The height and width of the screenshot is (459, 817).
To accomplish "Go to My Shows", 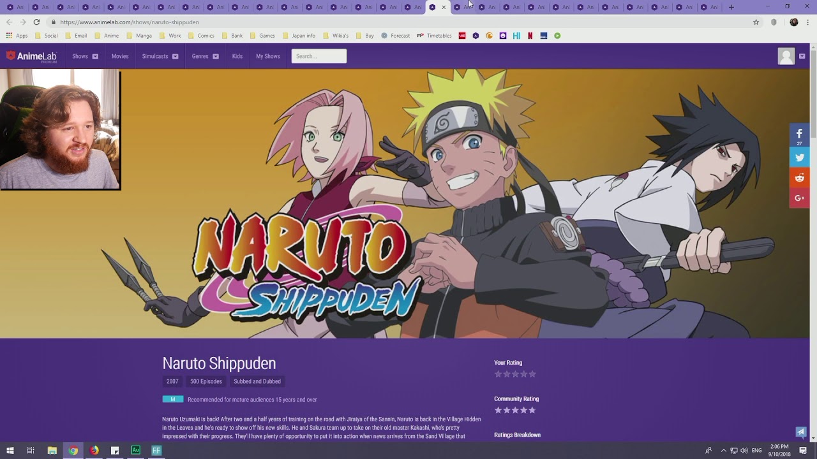I will coord(268,56).
